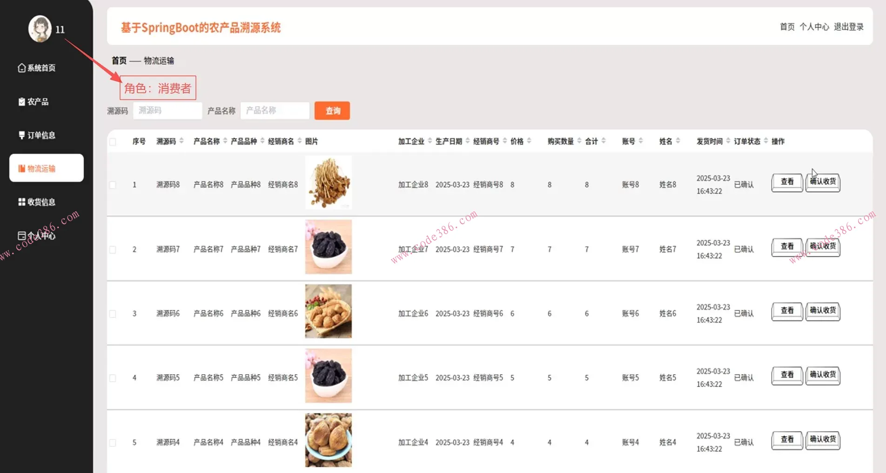Open the home icon next to 系统首页
The width and height of the screenshot is (886, 473).
(x=21, y=68)
